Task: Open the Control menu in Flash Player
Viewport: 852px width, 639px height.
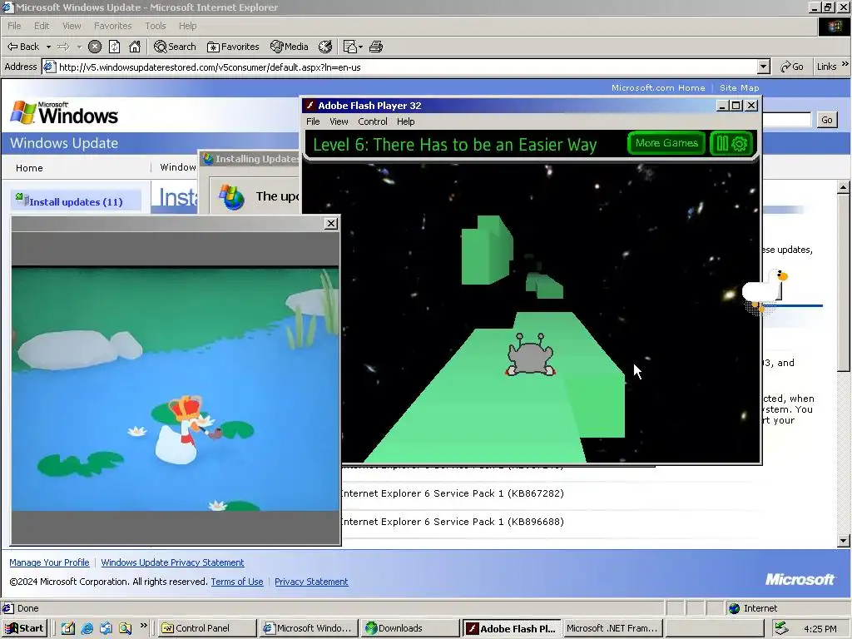Action: click(373, 121)
